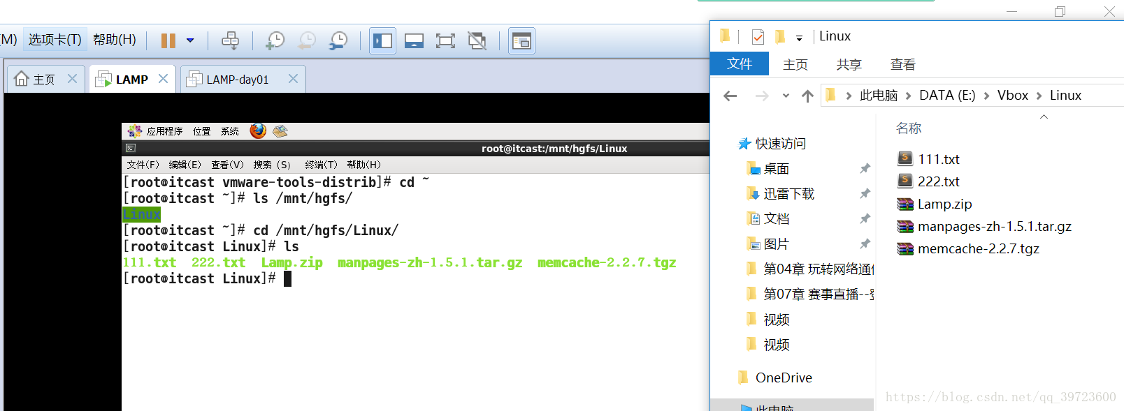Switch to Unity mode icon

coord(477,40)
